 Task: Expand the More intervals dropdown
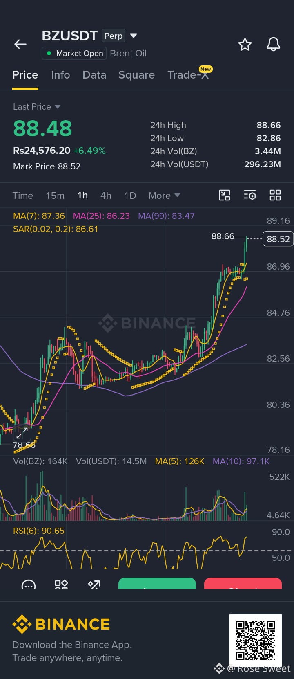[x=164, y=196]
